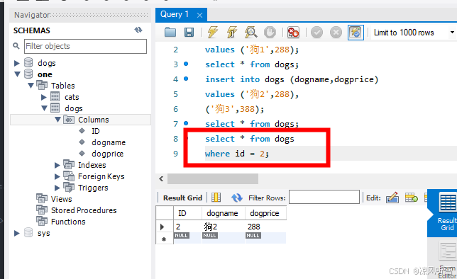Collapse the Columns node
Screen dimensions: 457x279
[x=57, y=120]
